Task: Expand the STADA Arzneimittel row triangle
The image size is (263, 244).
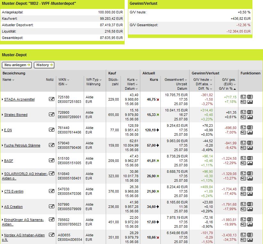Action: (x=3, y=99)
